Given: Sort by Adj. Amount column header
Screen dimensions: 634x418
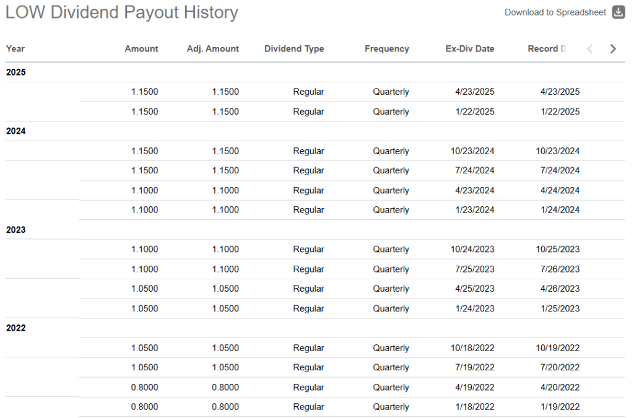Looking at the screenshot, I should 213,49.
